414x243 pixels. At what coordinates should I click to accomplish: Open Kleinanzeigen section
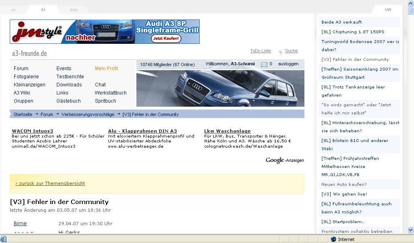(x=29, y=85)
